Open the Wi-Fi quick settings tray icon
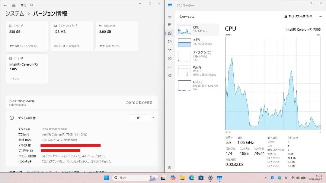 point(292,178)
